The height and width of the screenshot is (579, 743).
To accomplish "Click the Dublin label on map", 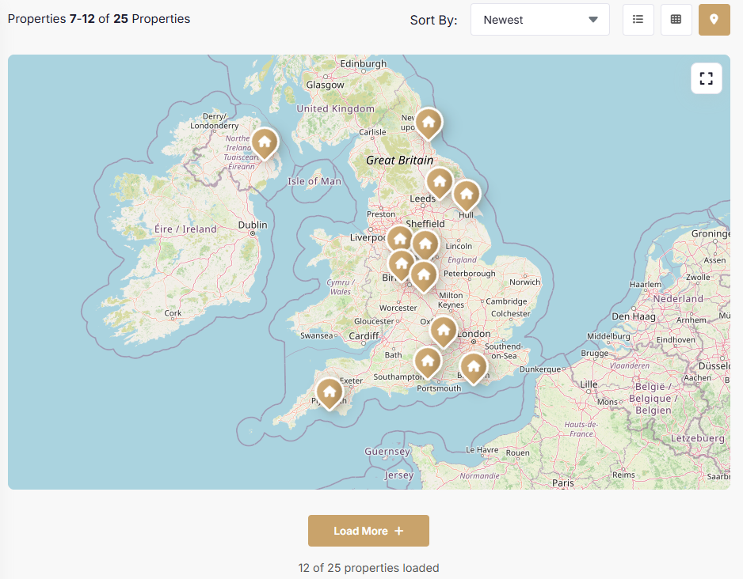I will [x=253, y=225].
